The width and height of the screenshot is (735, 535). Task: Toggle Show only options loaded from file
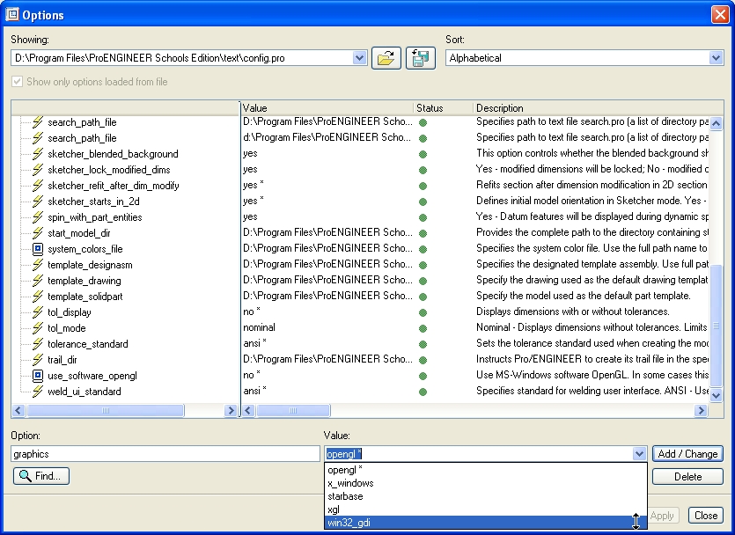(x=18, y=82)
